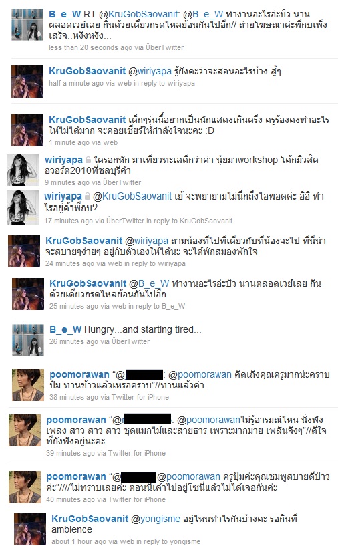Open the @KruGobSaovanit mention in the top retweet
This screenshot has height=550, width=338.
[x=139, y=15]
